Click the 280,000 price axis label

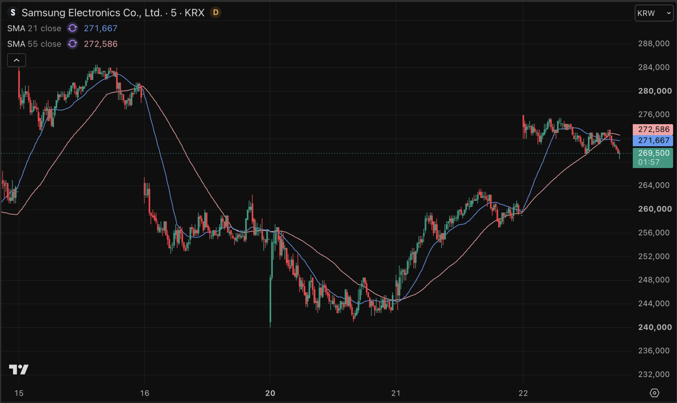655,91
